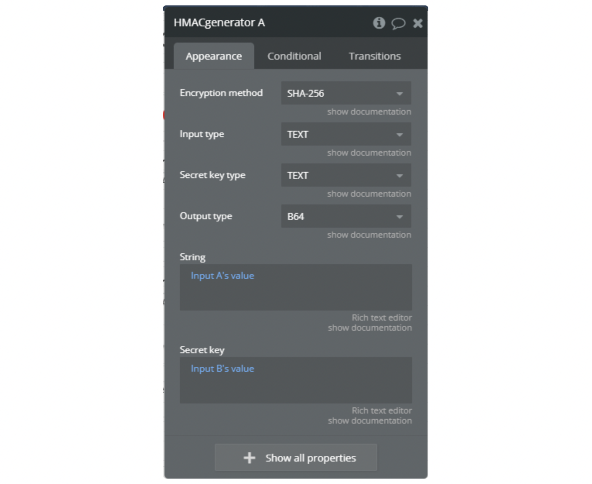Open the comment bubble icon

tap(398, 24)
